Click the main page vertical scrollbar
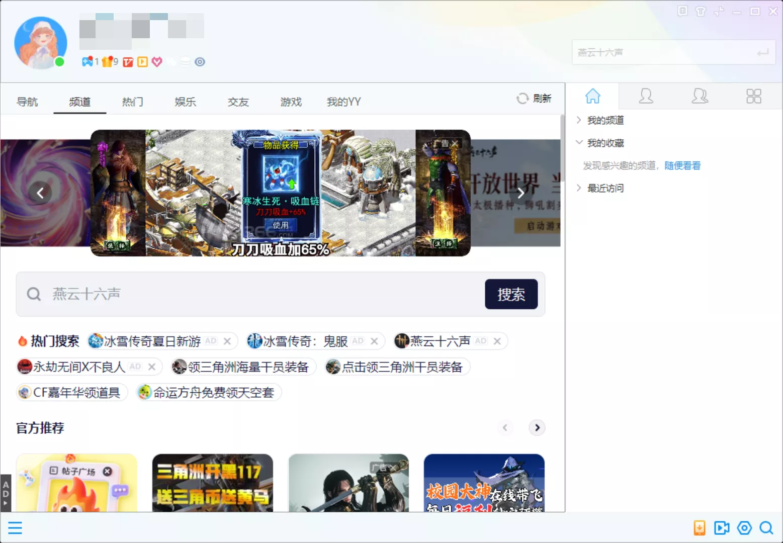The image size is (783, 543). [x=562, y=148]
